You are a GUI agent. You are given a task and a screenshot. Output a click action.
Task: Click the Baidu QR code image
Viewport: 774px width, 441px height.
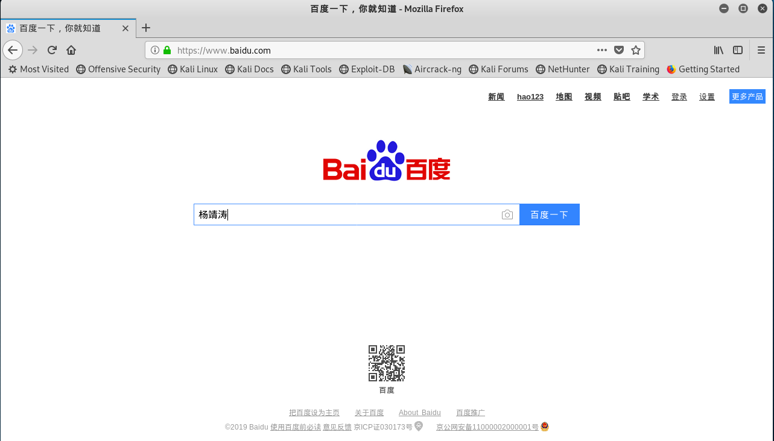pyautogui.click(x=387, y=363)
